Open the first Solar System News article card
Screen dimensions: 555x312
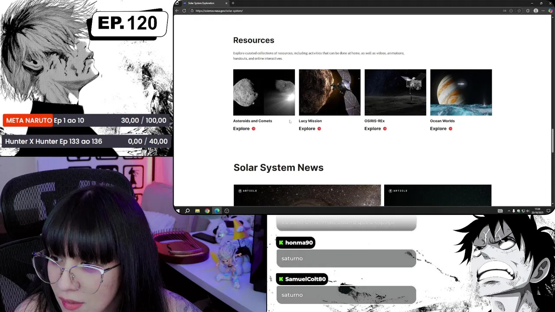pyautogui.click(x=307, y=195)
